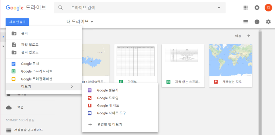Screen dimensions: 275x135
Task: Click the yellow Google Slides icon
Action: pyautogui.click(x=13, y=79)
